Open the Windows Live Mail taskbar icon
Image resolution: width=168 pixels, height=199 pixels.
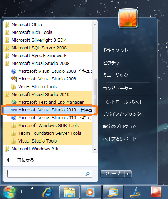pos(113,192)
